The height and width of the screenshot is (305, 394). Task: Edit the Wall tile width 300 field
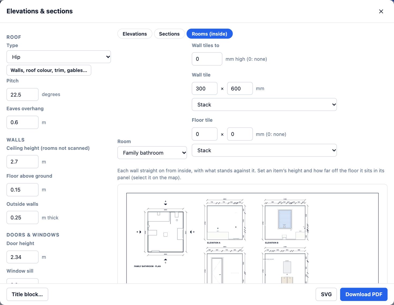click(x=205, y=89)
